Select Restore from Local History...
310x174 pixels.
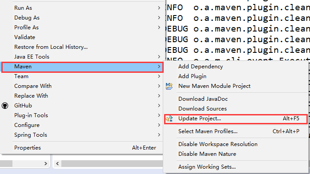coord(82,47)
